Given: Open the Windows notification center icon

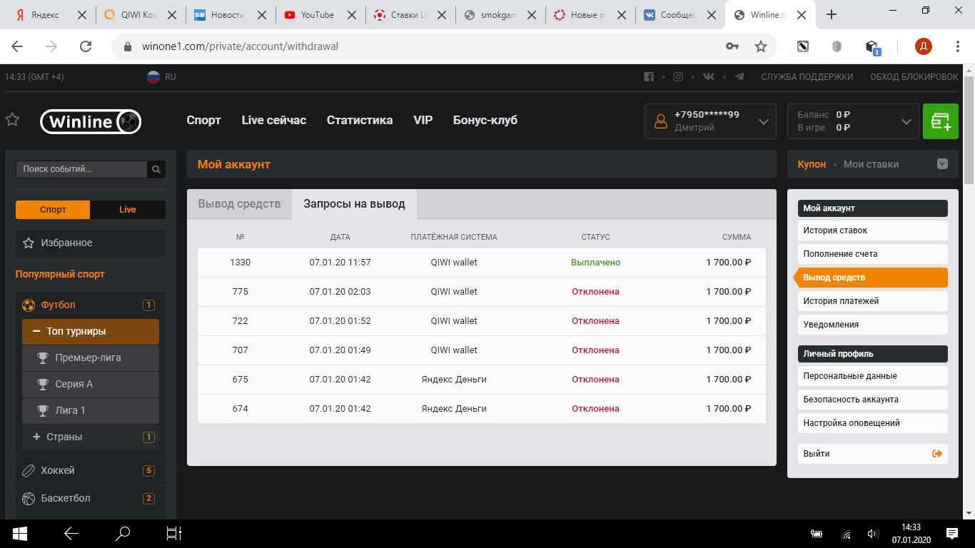Looking at the screenshot, I should (952, 533).
